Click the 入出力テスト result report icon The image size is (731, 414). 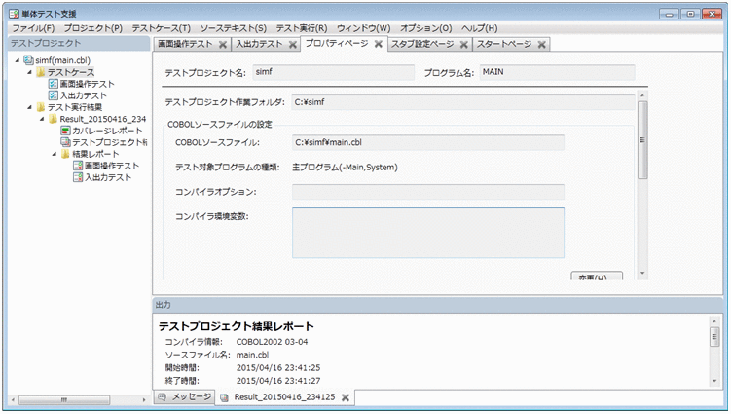tap(78, 177)
